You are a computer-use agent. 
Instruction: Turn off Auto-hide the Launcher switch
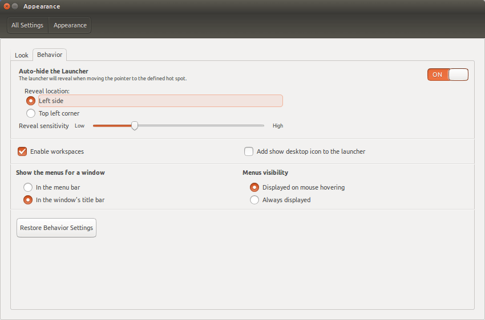coord(447,75)
